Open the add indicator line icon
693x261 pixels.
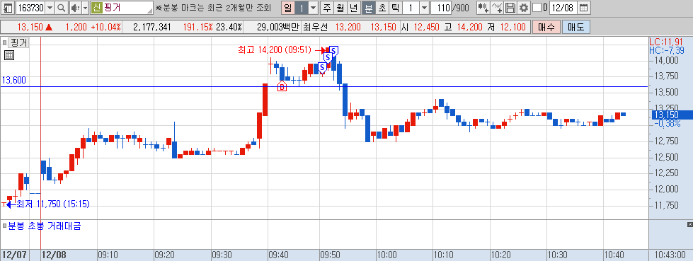[498, 8]
